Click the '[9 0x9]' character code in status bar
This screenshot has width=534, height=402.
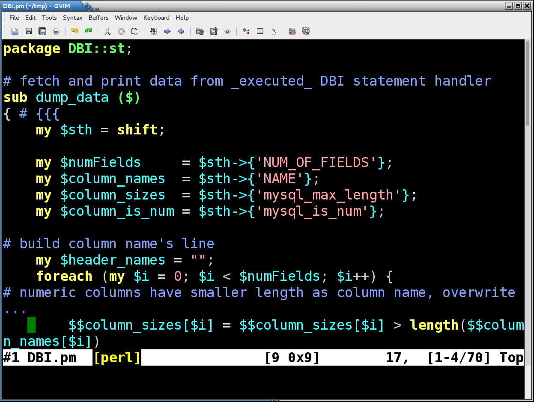click(x=292, y=357)
